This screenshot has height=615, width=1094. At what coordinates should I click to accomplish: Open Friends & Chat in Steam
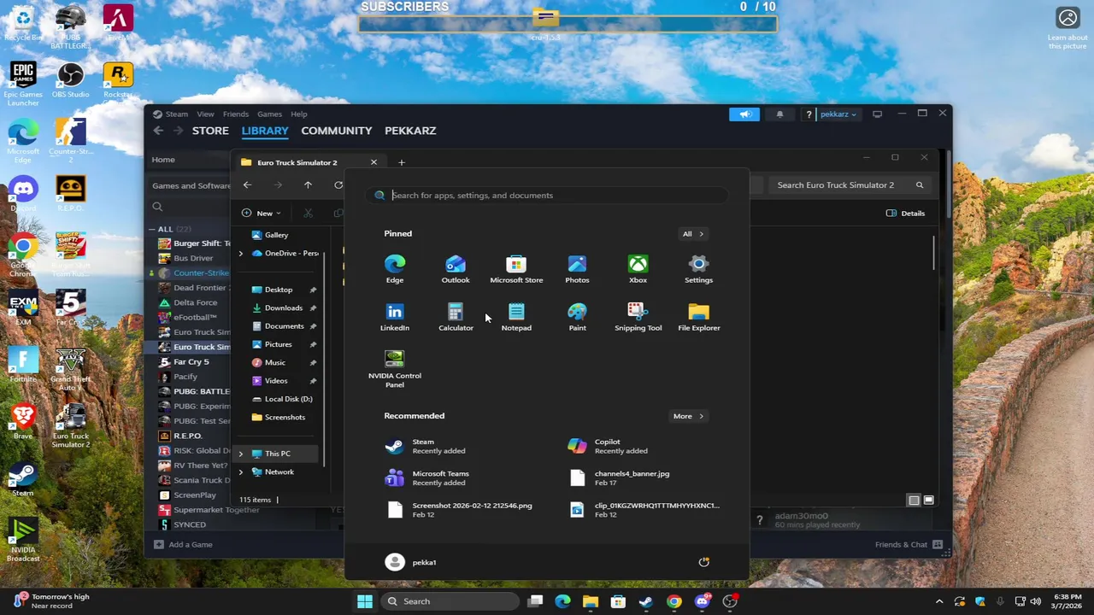click(908, 545)
